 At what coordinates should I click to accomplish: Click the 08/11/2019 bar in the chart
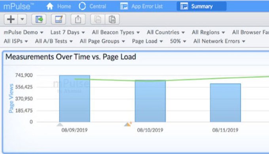point(225,103)
